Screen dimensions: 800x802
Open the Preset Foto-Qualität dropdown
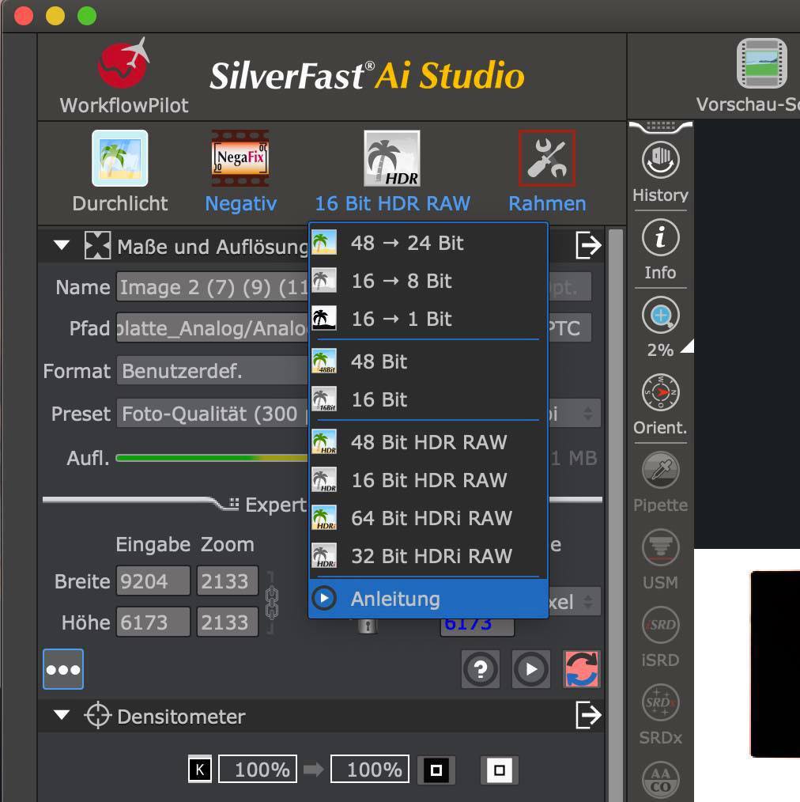(x=213, y=414)
